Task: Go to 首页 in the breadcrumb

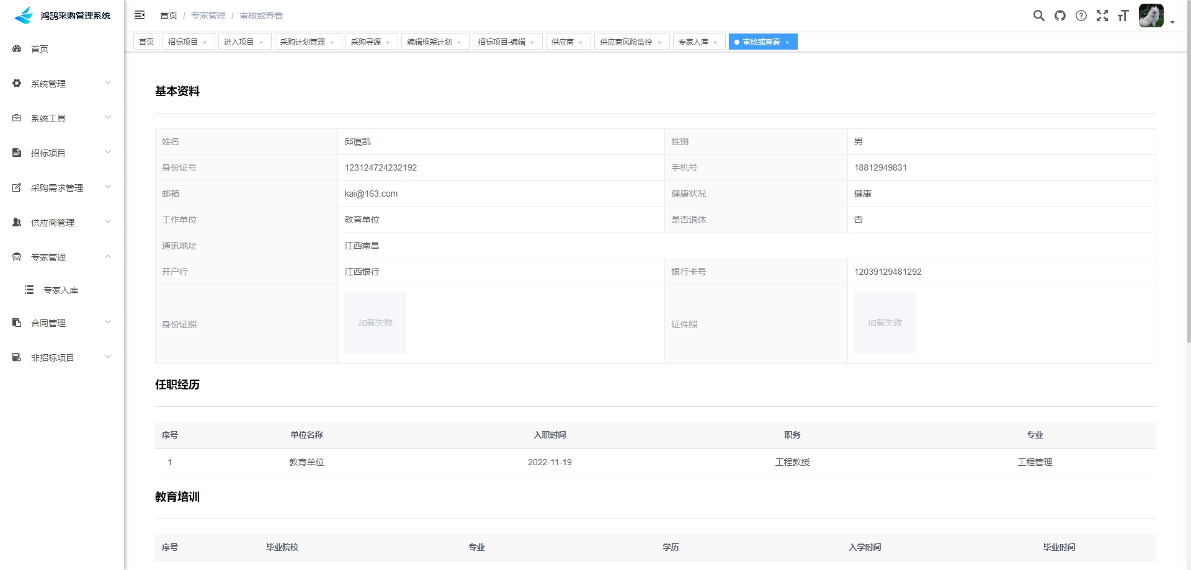Action: click(169, 16)
